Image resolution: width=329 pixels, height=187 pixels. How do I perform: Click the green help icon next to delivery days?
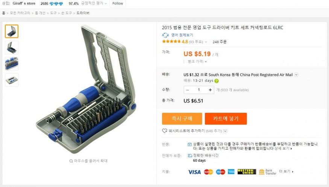(x=217, y=81)
